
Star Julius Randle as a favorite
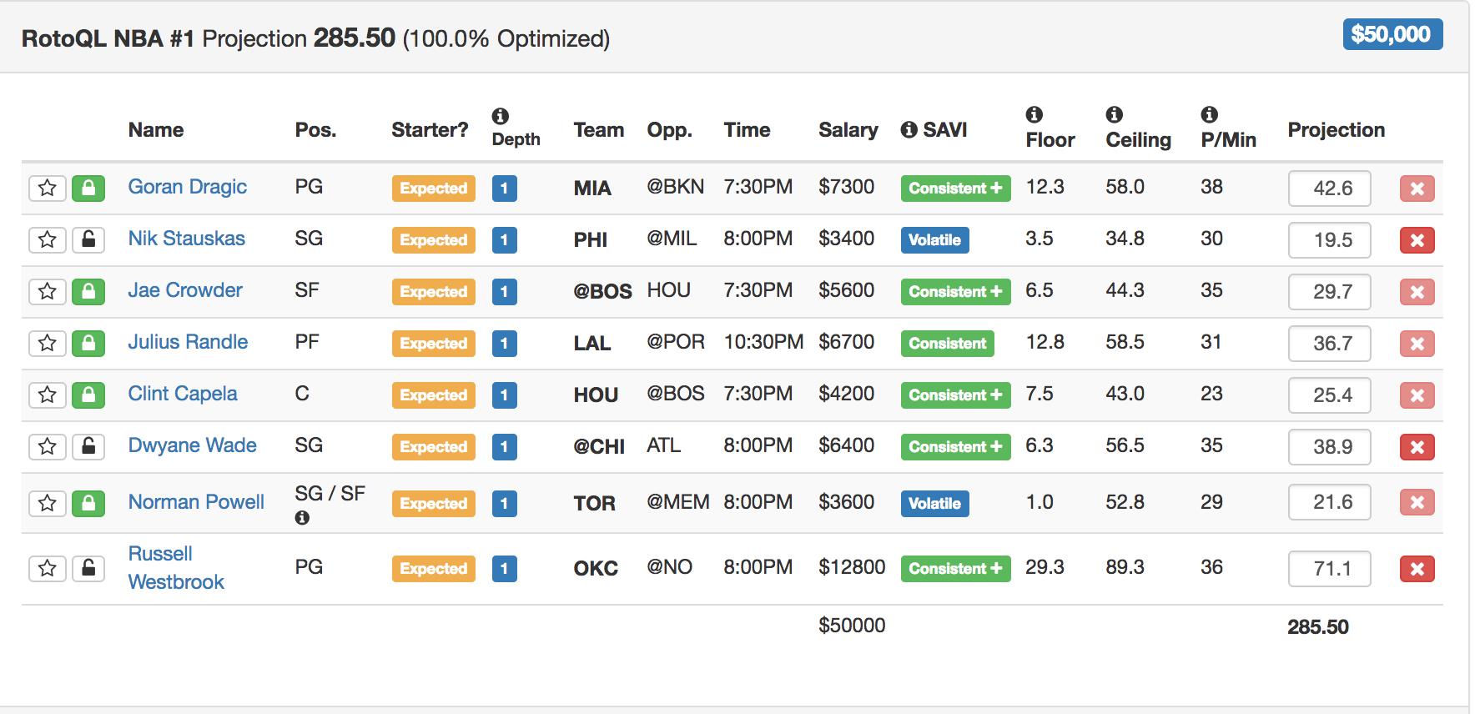(x=48, y=344)
